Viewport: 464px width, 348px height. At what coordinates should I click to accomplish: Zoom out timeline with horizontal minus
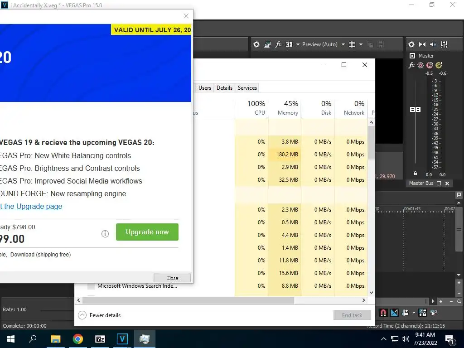(451, 301)
